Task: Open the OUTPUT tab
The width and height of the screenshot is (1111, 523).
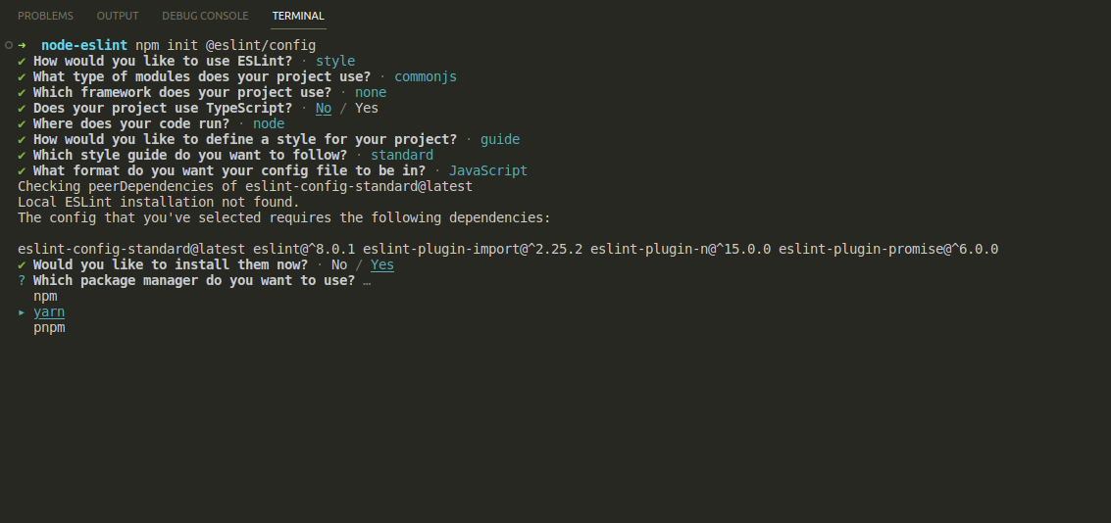Action: tap(118, 16)
